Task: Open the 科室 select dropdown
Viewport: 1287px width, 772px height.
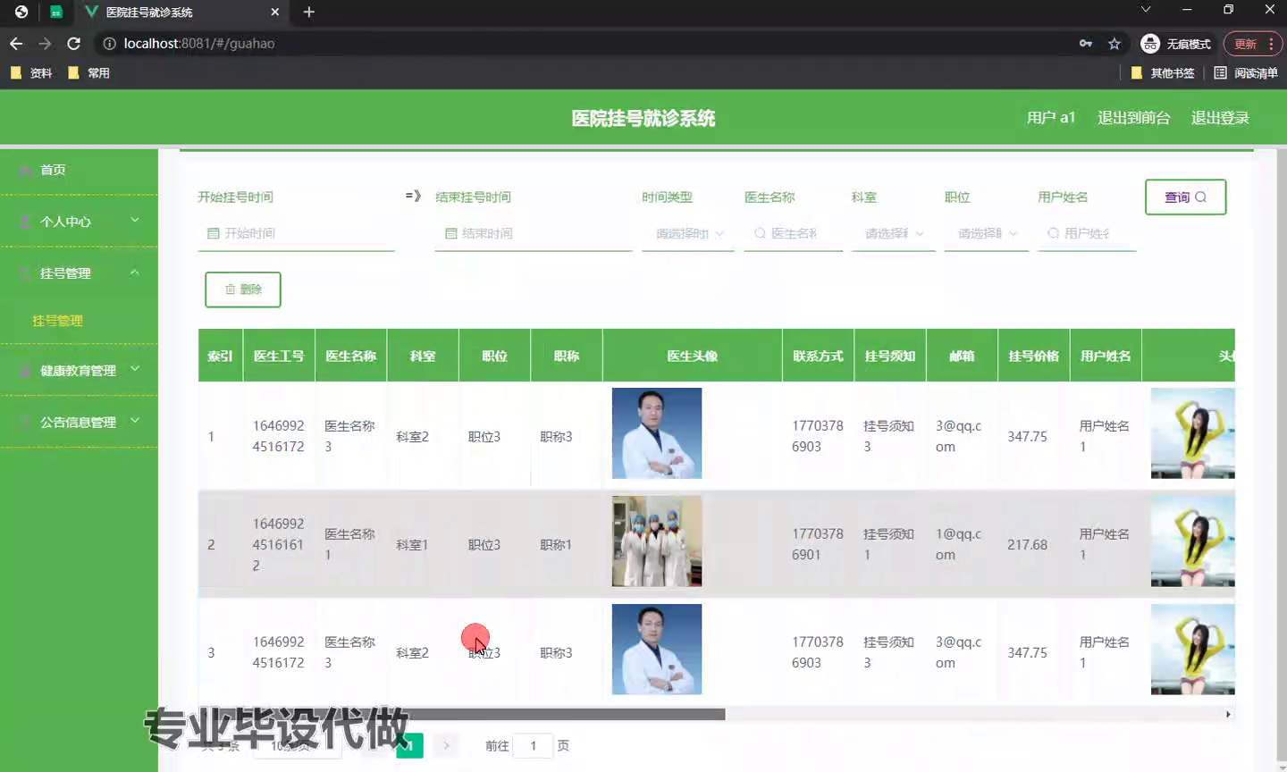Action: pos(894,233)
